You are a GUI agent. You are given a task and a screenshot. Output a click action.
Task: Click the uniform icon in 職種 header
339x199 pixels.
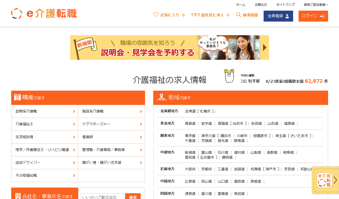click(x=17, y=97)
